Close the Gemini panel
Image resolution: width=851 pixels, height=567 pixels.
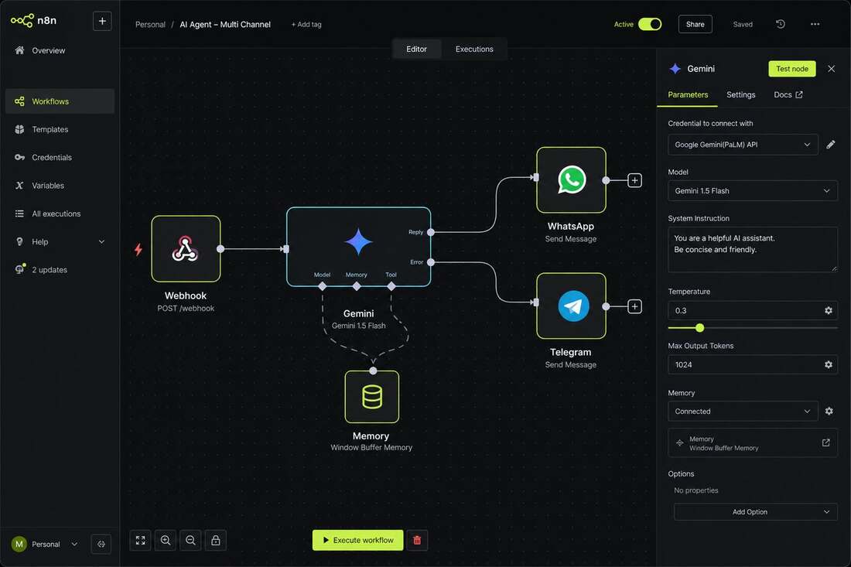(x=831, y=69)
